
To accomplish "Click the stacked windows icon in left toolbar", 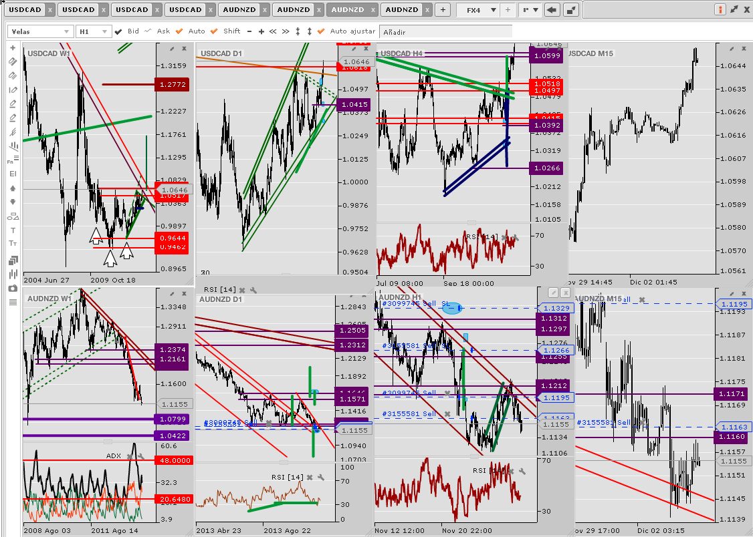I will [13, 260].
